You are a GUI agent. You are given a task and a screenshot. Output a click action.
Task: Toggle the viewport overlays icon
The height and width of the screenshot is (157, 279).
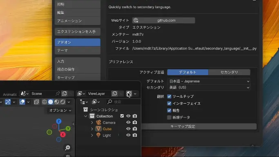pos(22,102)
